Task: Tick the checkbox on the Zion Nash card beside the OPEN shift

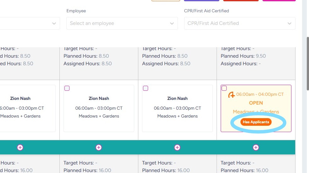Action: coord(146,88)
